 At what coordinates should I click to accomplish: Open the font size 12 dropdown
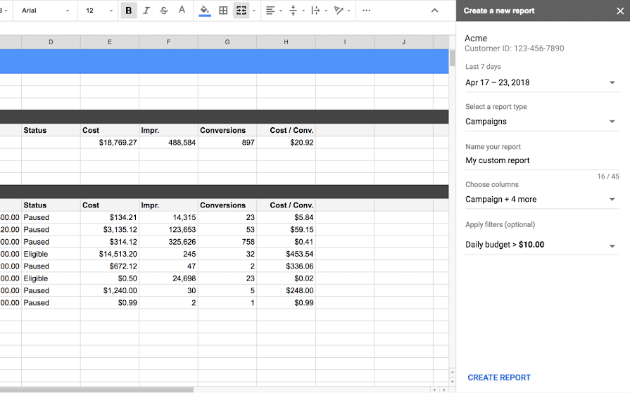(99, 11)
